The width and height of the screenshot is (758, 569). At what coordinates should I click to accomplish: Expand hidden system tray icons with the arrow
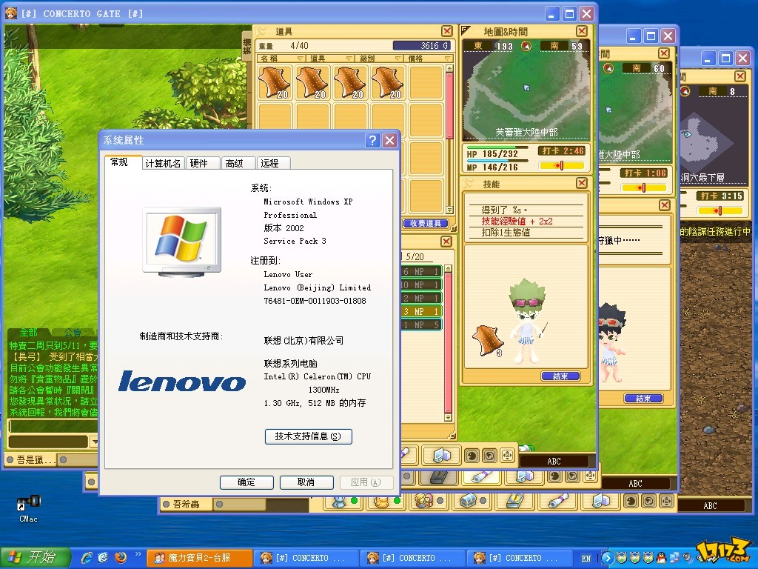point(608,558)
